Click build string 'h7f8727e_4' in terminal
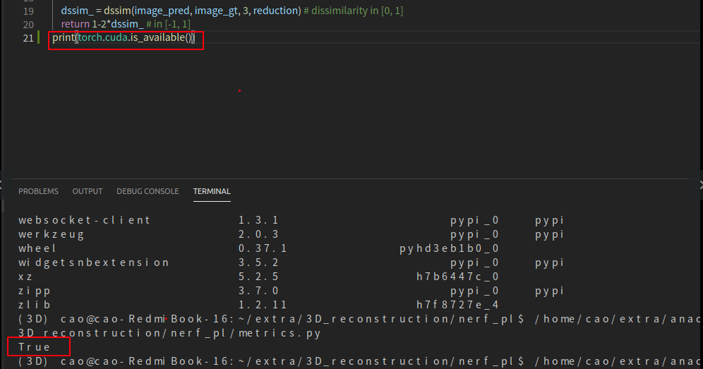 pos(458,305)
